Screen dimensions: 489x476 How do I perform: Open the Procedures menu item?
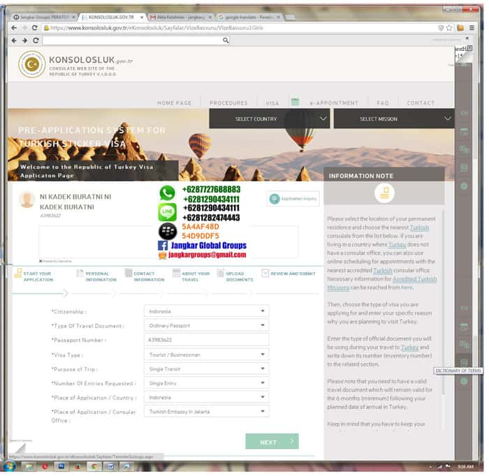228,103
